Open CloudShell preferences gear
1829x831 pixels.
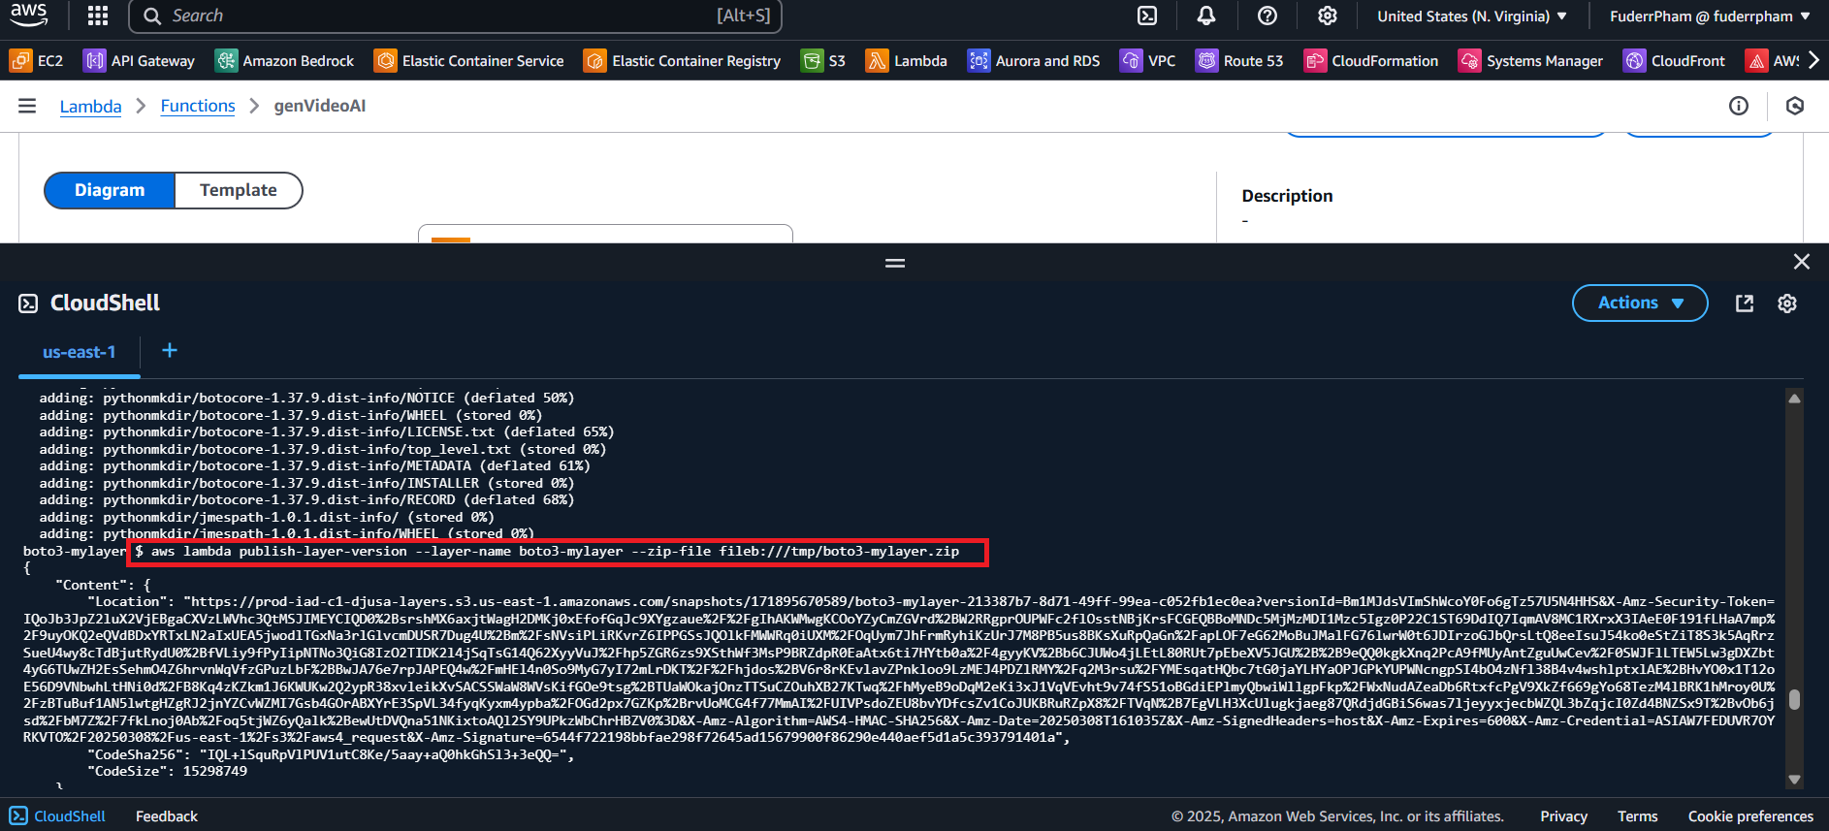1787,304
